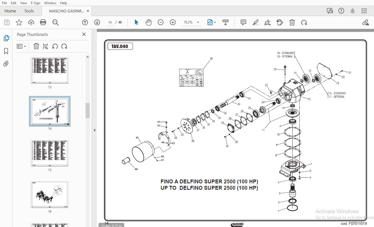374x227 pixels.
Task: Open the apps grid icon
Action: (364, 11)
